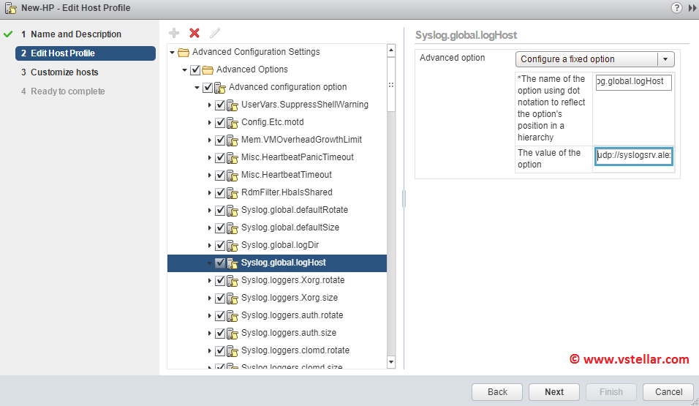Click the Mem.VMOverheadGrowthLimit profile icon

(x=233, y=140)
